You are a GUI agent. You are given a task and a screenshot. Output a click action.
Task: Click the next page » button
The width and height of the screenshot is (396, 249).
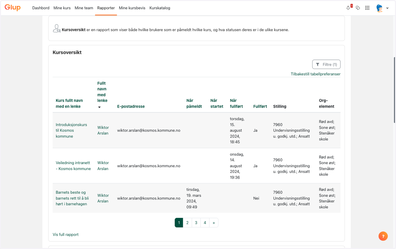214,223
